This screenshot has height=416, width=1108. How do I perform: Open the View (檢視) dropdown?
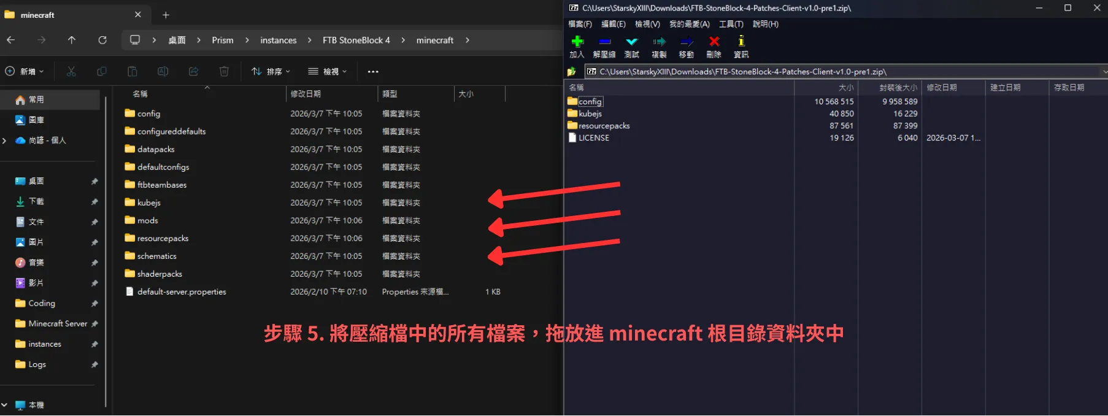tap(327, 72)
